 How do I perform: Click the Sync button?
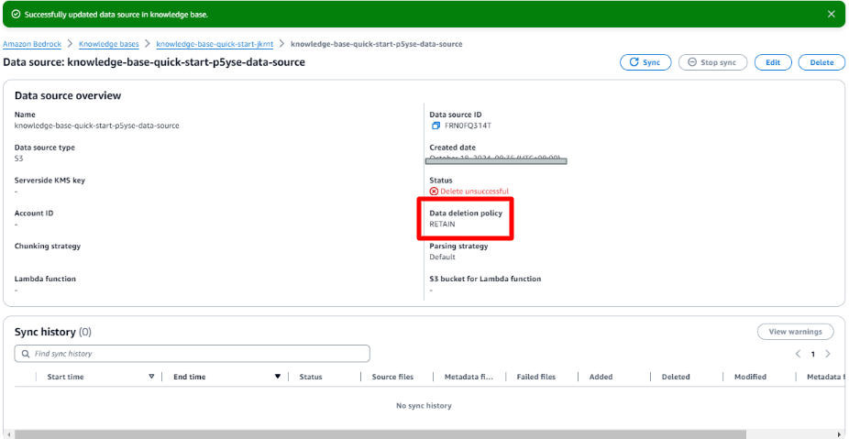coord(645,62)
